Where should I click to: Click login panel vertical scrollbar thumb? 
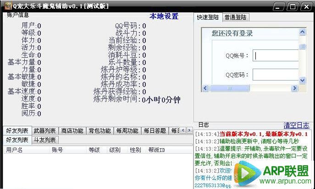point(302,47)
